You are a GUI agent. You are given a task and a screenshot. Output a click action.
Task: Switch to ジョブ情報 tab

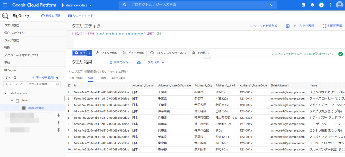[x=76, y=78]
